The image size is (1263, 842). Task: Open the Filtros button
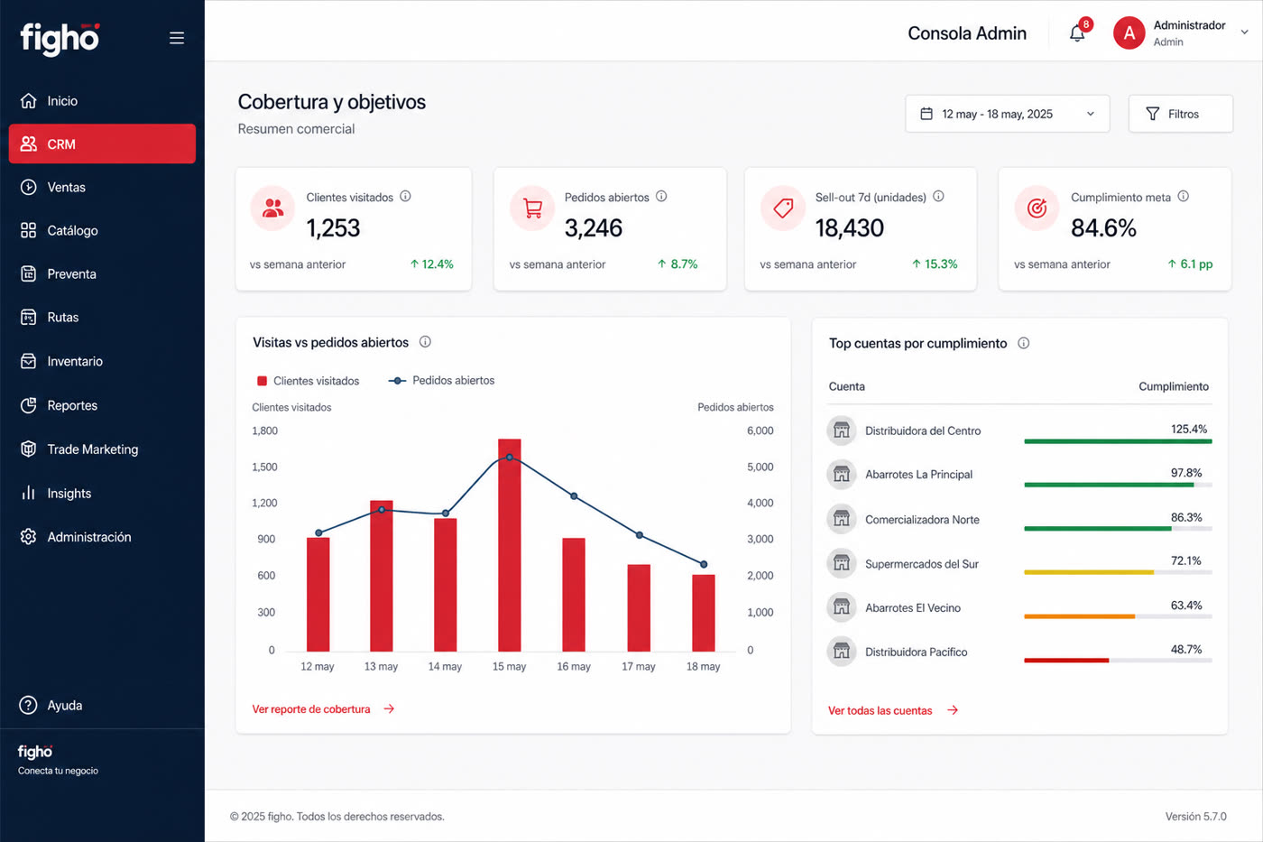1180,114
